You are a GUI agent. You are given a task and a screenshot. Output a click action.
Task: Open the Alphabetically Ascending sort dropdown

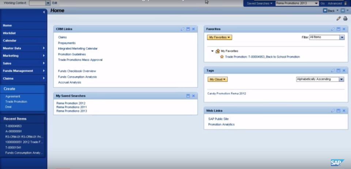341,79
